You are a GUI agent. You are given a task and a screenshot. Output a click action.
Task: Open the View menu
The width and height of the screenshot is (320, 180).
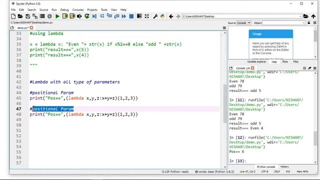point(114,10)
